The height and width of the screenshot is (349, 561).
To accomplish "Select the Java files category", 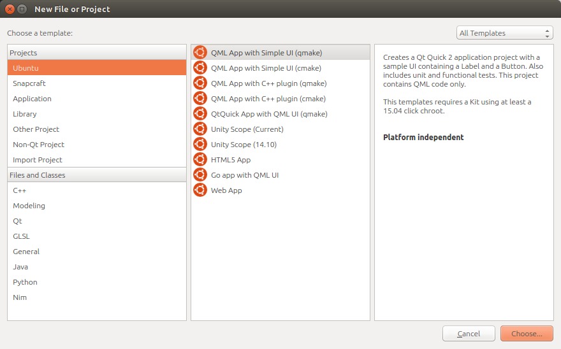I will tap(97, 267).
